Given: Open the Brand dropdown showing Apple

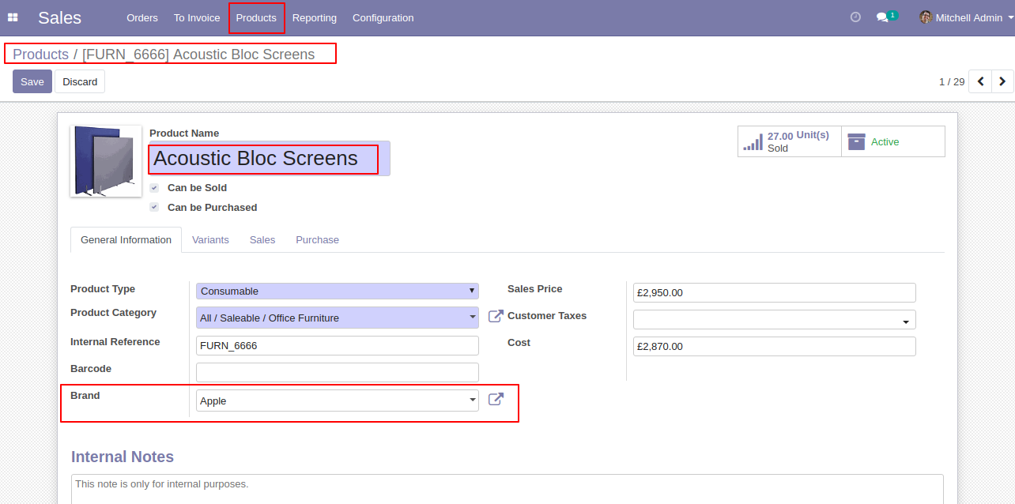Looking at the screenshot, I should [x=338, y=401].
